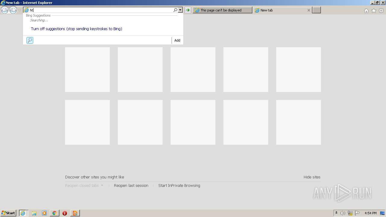Expand the address bar autocomplete dropdown arrow
This screenshot has width=386, height=217.
(180, 10)
